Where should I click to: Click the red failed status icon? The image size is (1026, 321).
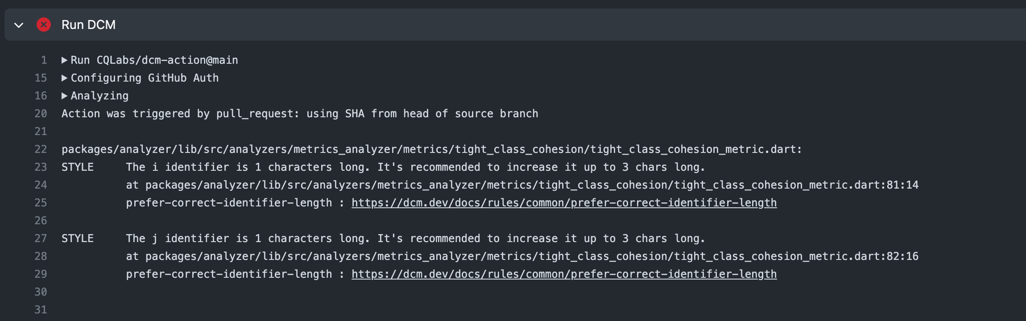[x=44, y=25]
